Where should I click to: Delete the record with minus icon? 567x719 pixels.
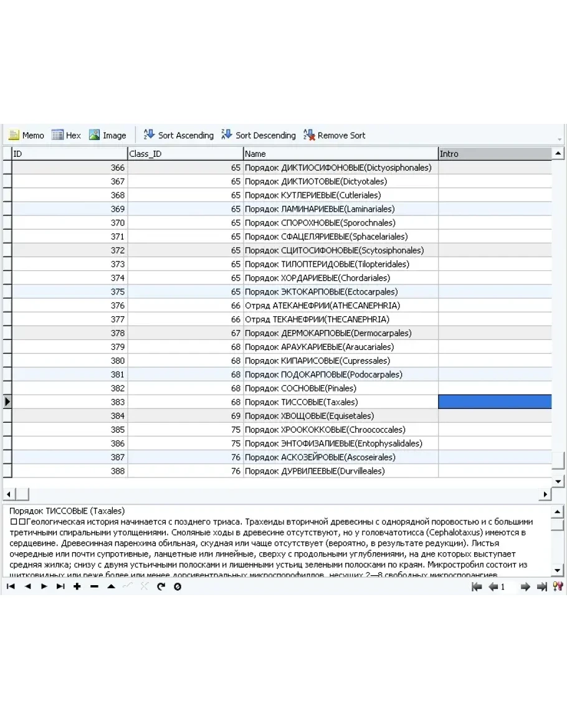94,586
